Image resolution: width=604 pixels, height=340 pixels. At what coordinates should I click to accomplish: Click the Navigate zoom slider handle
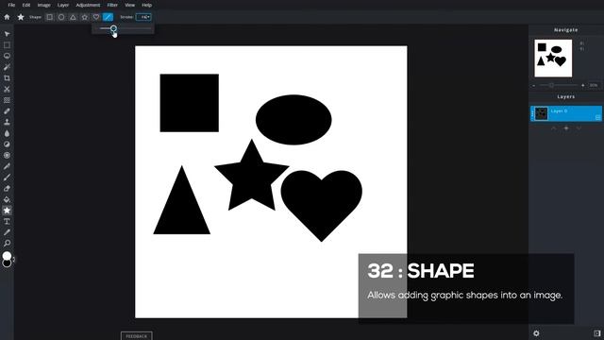click(x=551, y=85)
